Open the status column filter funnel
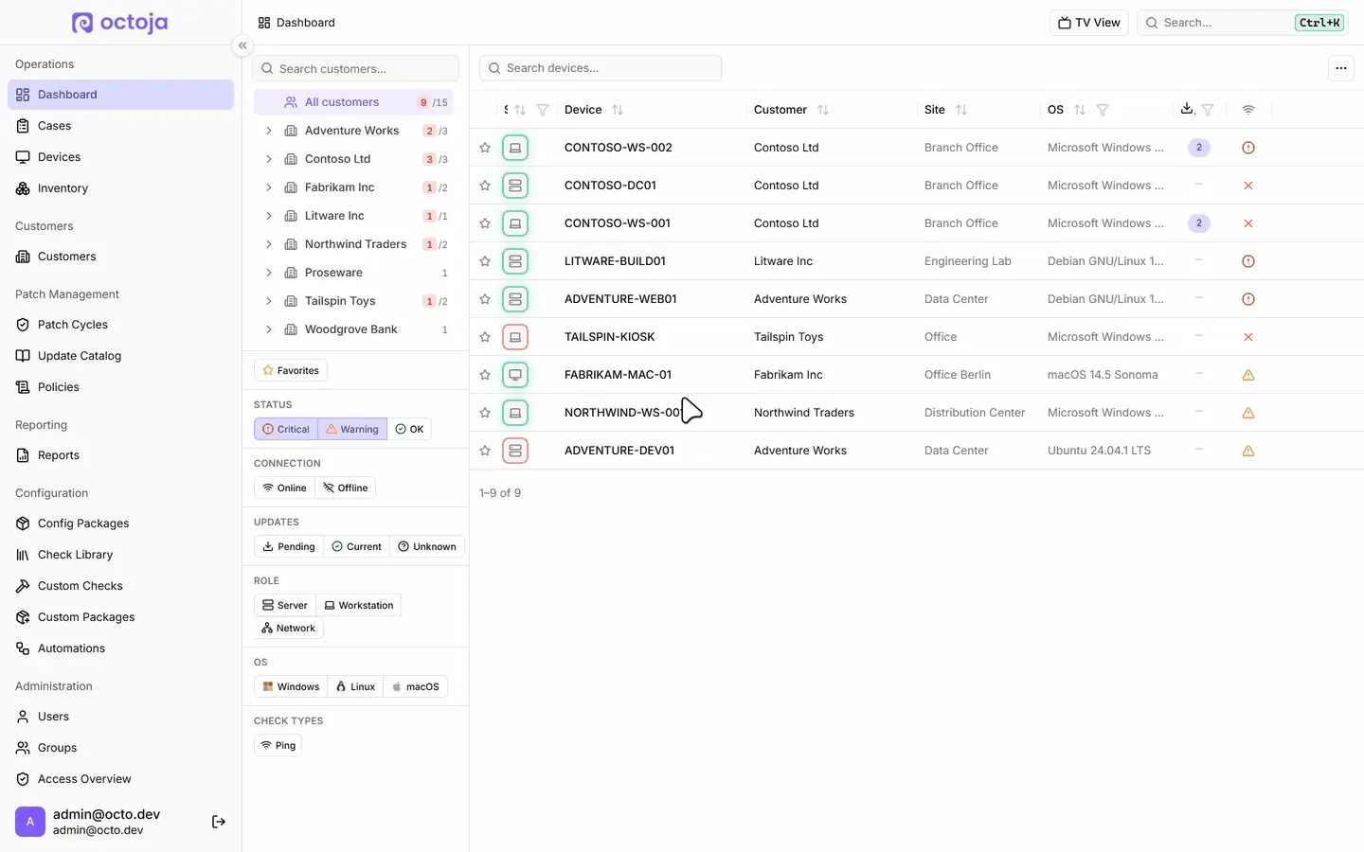Image resolution: width=1364 pixels, height=852 pixels. point(543,110)
